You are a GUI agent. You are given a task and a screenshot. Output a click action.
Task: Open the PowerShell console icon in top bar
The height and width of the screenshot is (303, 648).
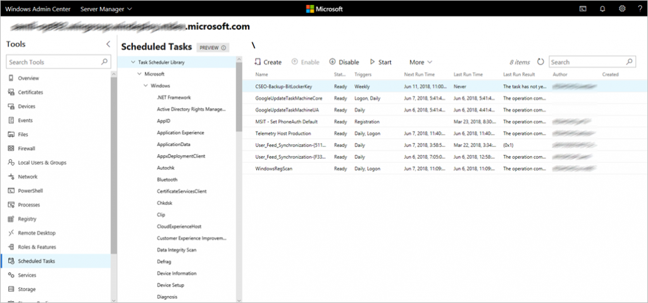coord(583,9)
